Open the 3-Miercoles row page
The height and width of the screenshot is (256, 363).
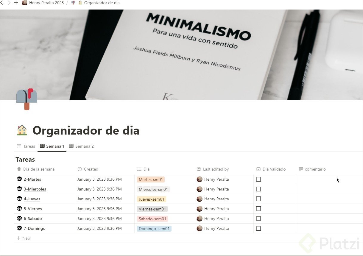(x=35, y=189)
